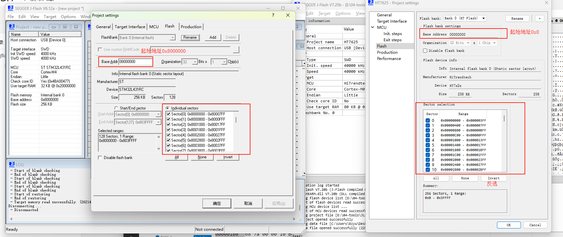The width and height of the screenshot is (563, 237).
Task: Select Production in HT7625 tree
Action: 387,52
